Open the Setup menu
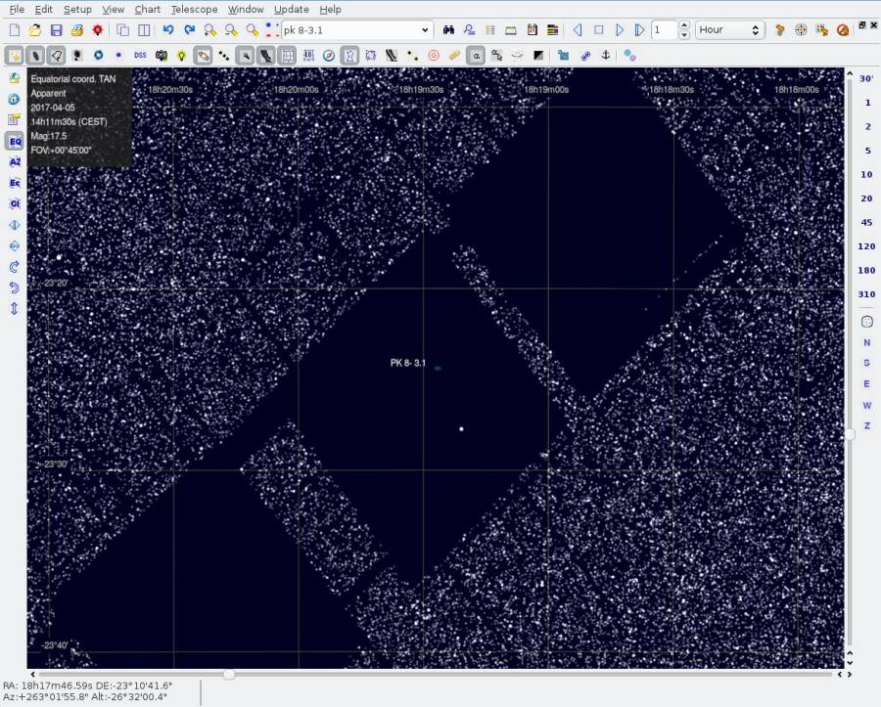Image resolution: width=881 pixels, height=707 pixels. coord(77,10)
